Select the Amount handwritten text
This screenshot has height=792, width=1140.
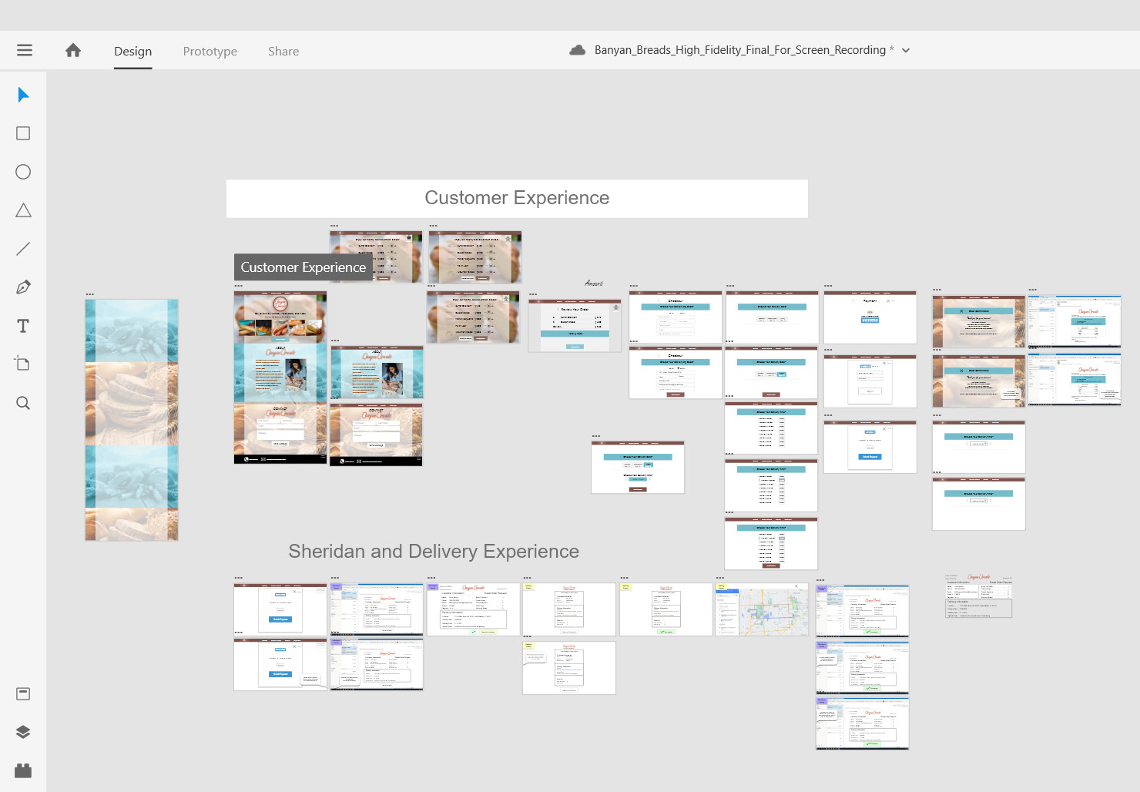pyautogui.click(x=594, y=284)
